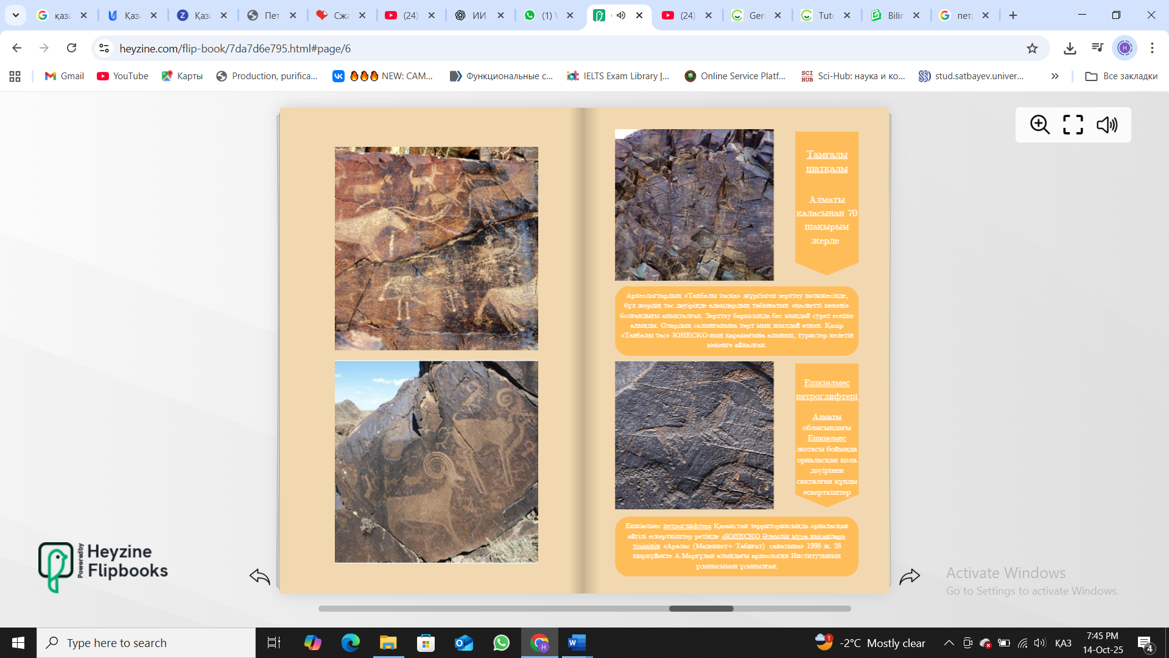Image resolution: width=1169 pixels, height=658 pixels.
Task: Open Chrome downloads icon
Action: tap(1070, 48)
